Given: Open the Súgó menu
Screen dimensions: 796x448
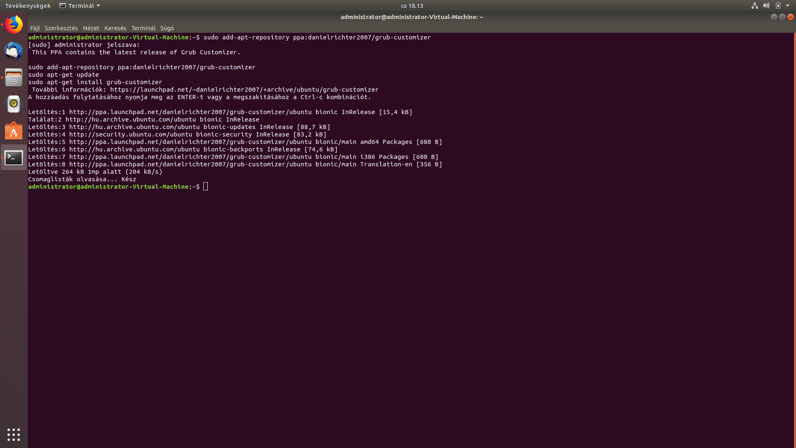Looking at the screenshot, I should [x=167, y=28].
